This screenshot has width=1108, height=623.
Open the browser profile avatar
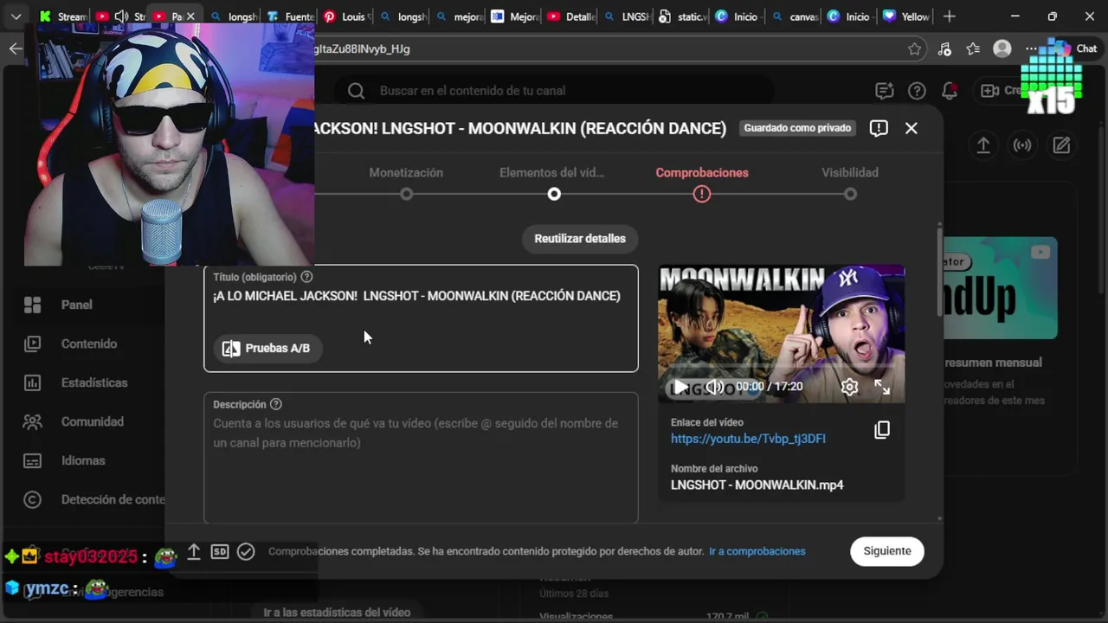coord(1002,49)
